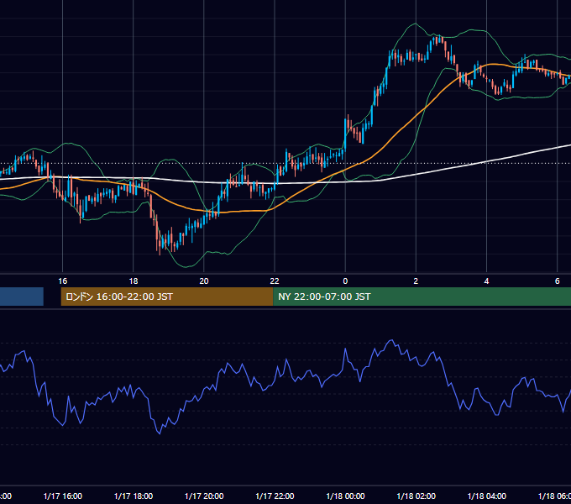Click hour label 22 on upper time axis
Screen dimensions: 571x504
275,281
